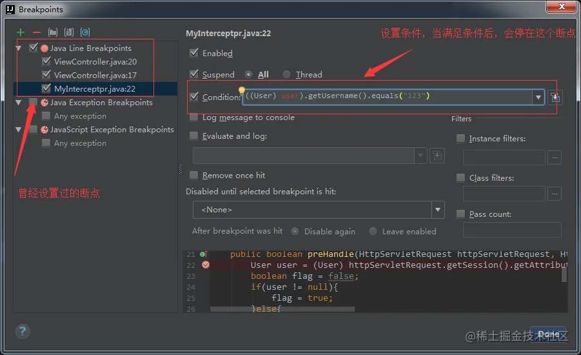
Task: Click the 'boolean flag = false;' code line
Action: 304,276
